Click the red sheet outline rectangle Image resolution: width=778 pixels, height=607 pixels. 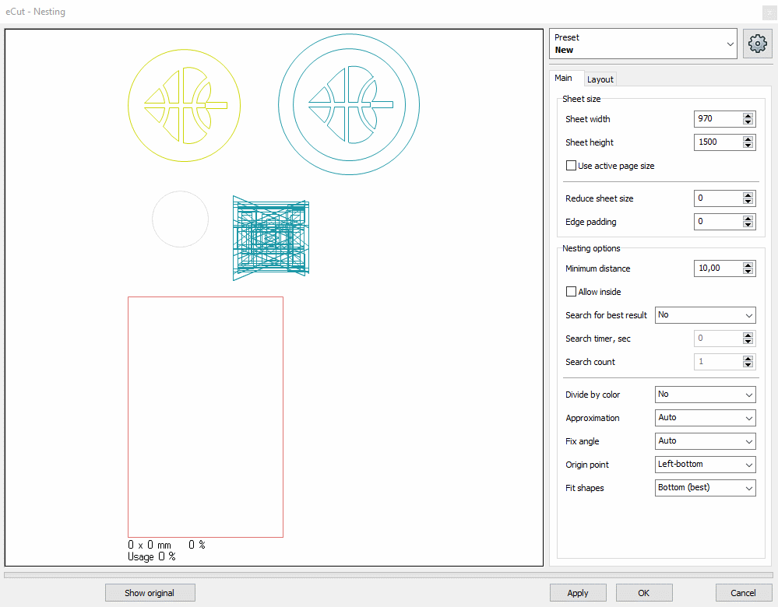point(206,416)
